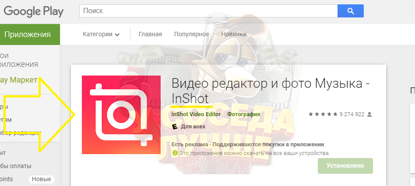
Task: Click the green info icon beside device availability
Action: pos(175,153)
